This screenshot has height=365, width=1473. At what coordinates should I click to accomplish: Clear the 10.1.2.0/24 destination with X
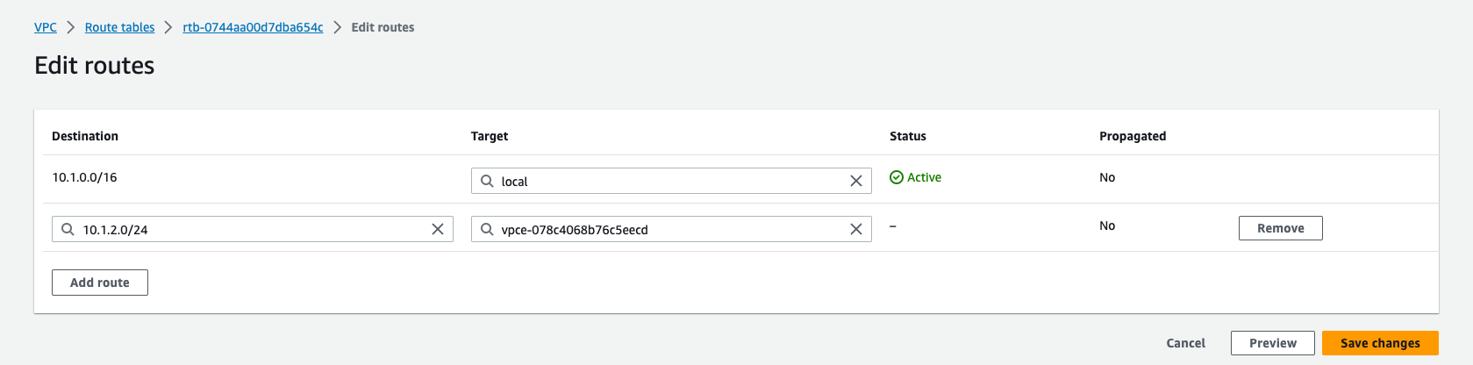(438, 229)
